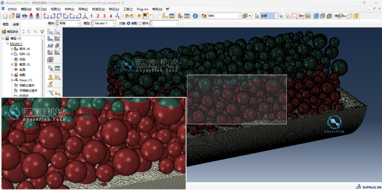
Task: Toggle the hidden-line render style cube
Action: [349, 16]
